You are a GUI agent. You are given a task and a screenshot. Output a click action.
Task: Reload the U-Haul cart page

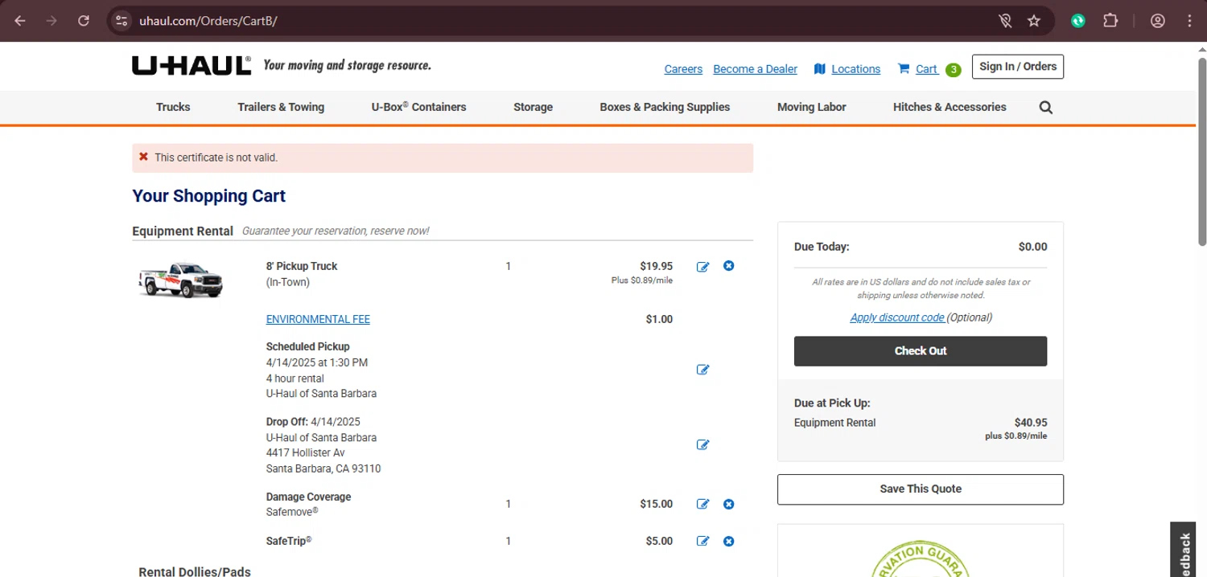(84, 21)
